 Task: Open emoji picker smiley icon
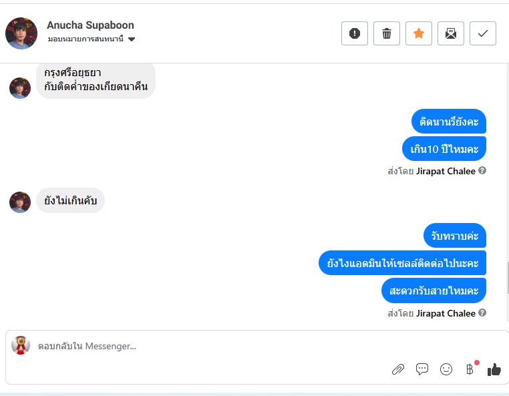click(446, 369)
